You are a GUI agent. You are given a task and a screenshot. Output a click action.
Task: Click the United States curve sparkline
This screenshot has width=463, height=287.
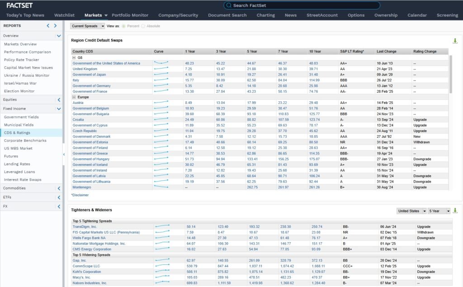coord(161,63)
